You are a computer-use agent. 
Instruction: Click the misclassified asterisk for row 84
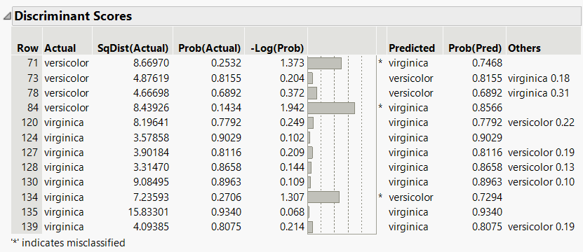380,108
